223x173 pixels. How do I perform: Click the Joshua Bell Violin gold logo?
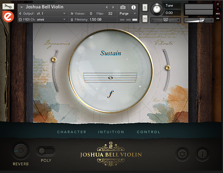(111, 154)
